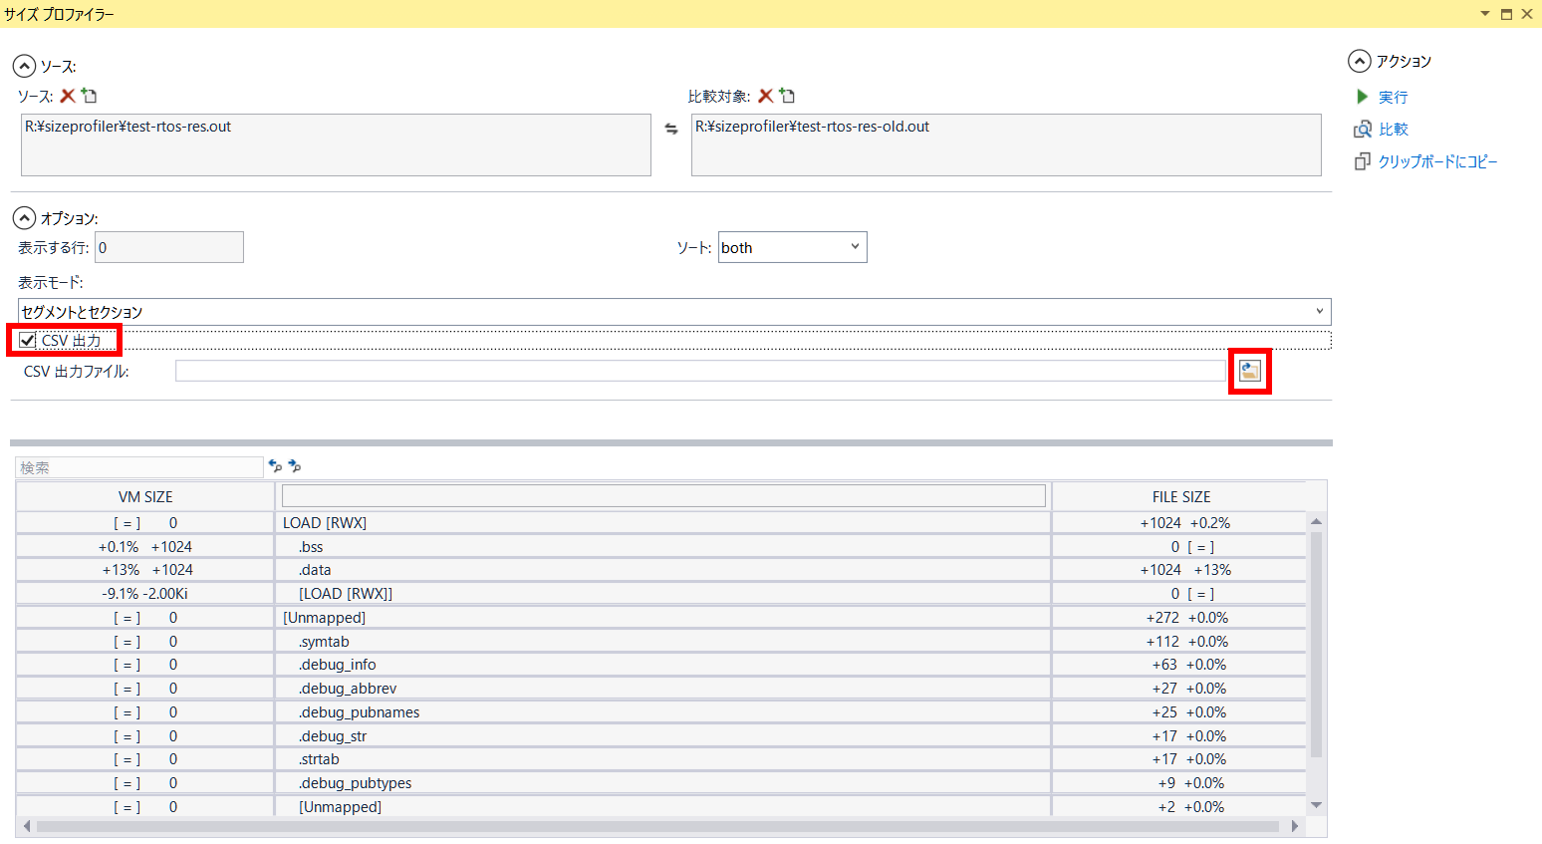
Task: Remove the source file with the red X
Action: pos(68,96)
